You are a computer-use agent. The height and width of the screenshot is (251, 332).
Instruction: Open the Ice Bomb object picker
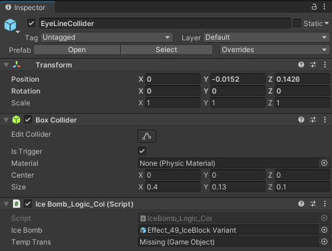(324, 230)
